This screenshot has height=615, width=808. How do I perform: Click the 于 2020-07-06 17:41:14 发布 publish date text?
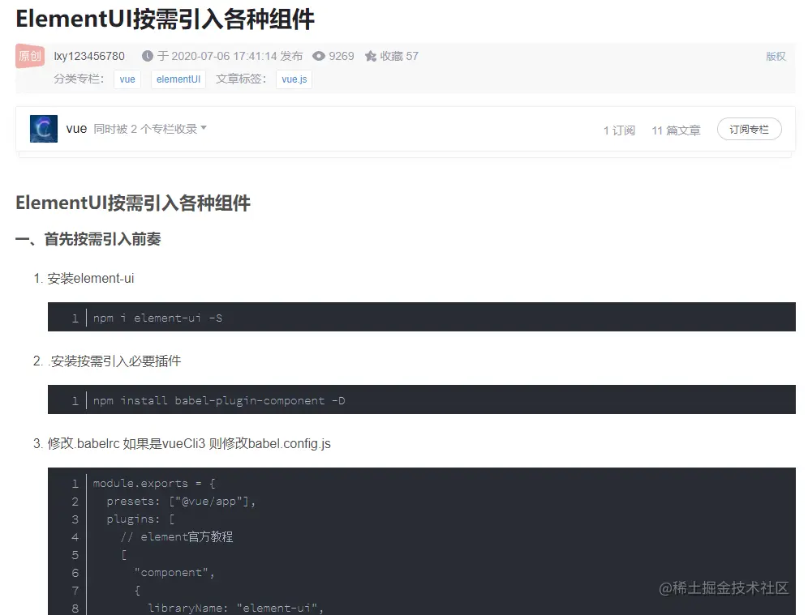(x=230, y=56)
